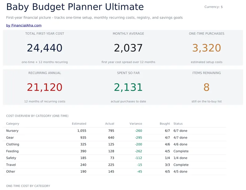246x190 pixels.
Task: Click Feeding variance -262
Action: [139, 151]
